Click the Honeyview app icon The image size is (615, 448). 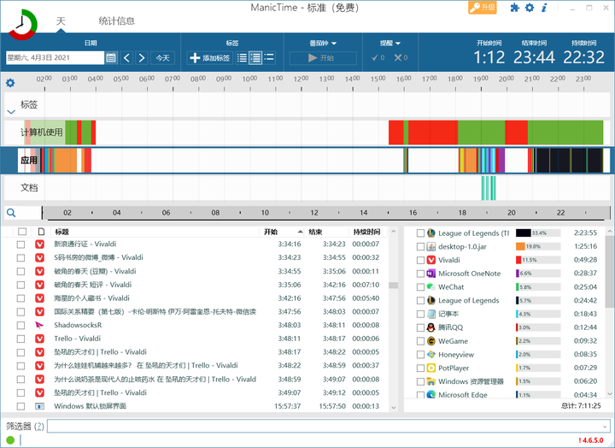(431, 355)
